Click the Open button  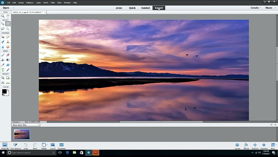[x=6, y=8]
